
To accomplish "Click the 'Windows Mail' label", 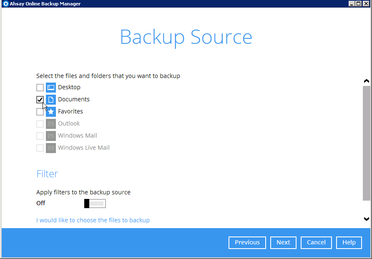I will (78, 136).
